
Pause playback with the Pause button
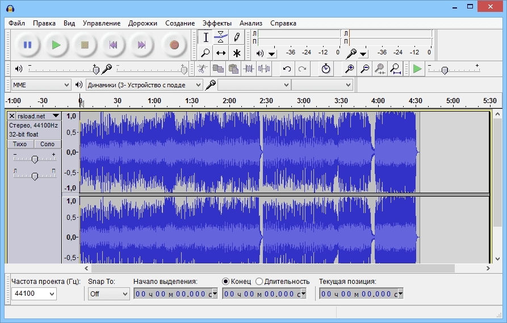pos(27,45)
